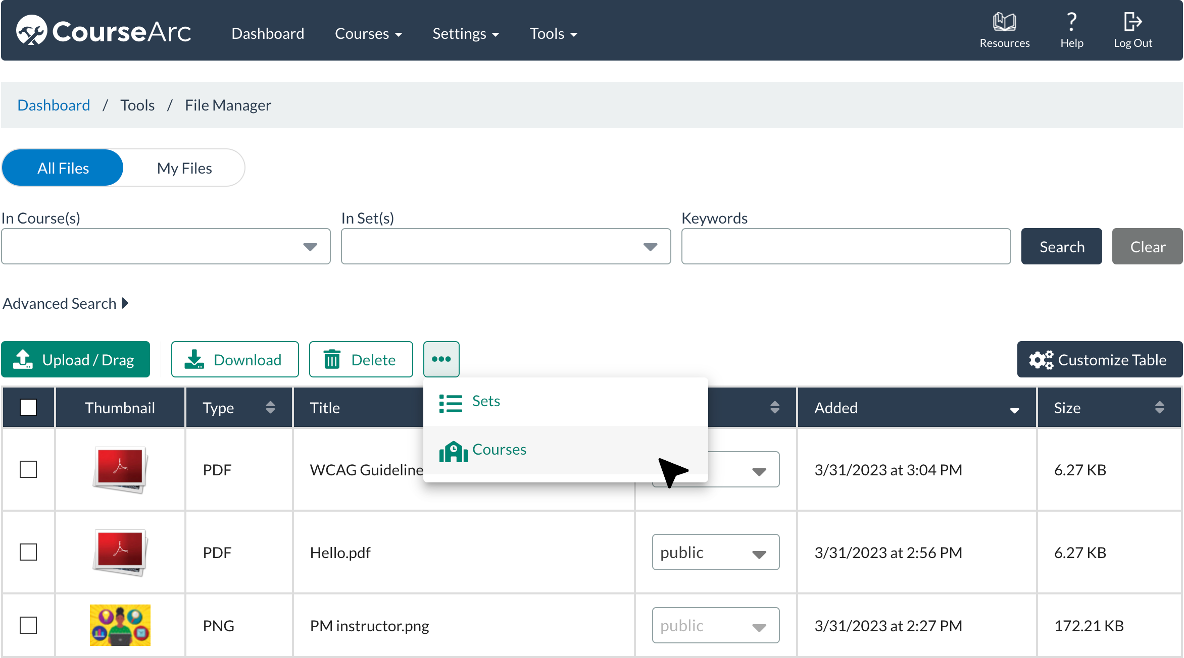Open the In Course(s) dropdown

(166, 246)
